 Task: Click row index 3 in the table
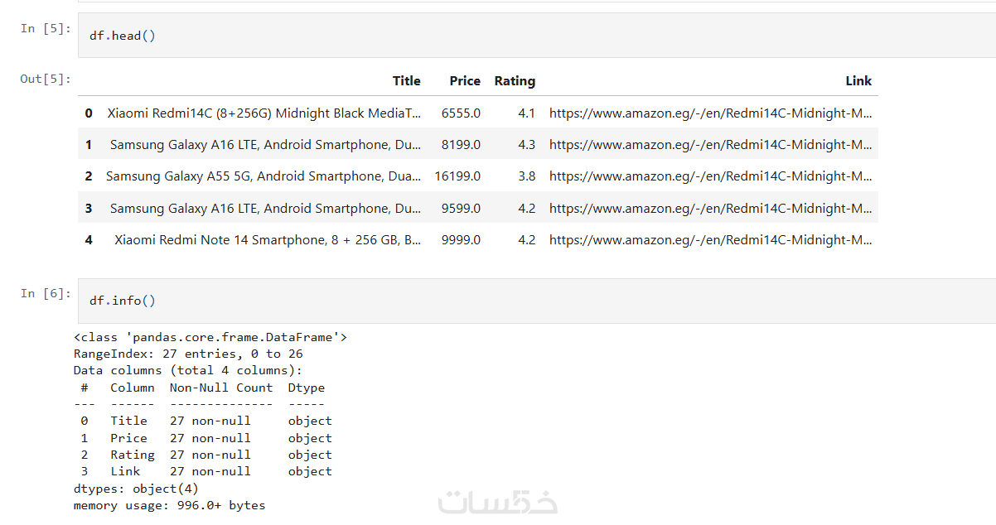coord(89,209)
